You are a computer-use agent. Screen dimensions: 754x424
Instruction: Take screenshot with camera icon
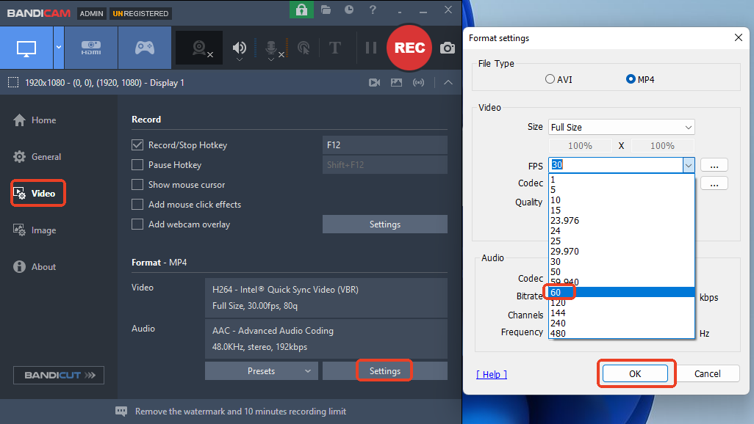[x=448, y=48]
